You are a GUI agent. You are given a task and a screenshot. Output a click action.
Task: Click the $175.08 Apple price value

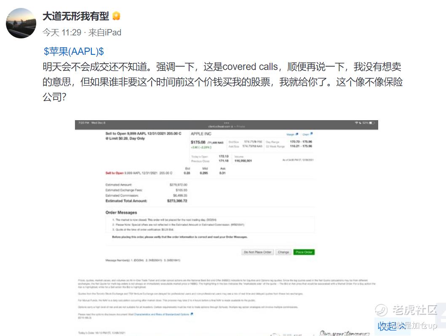[198, 142]
